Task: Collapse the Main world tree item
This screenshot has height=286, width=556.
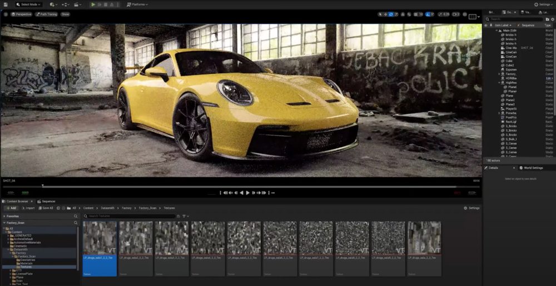Action: pos(497,31)
